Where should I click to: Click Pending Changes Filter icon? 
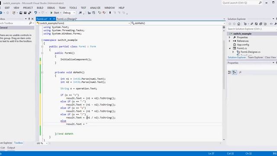(245, 24)
